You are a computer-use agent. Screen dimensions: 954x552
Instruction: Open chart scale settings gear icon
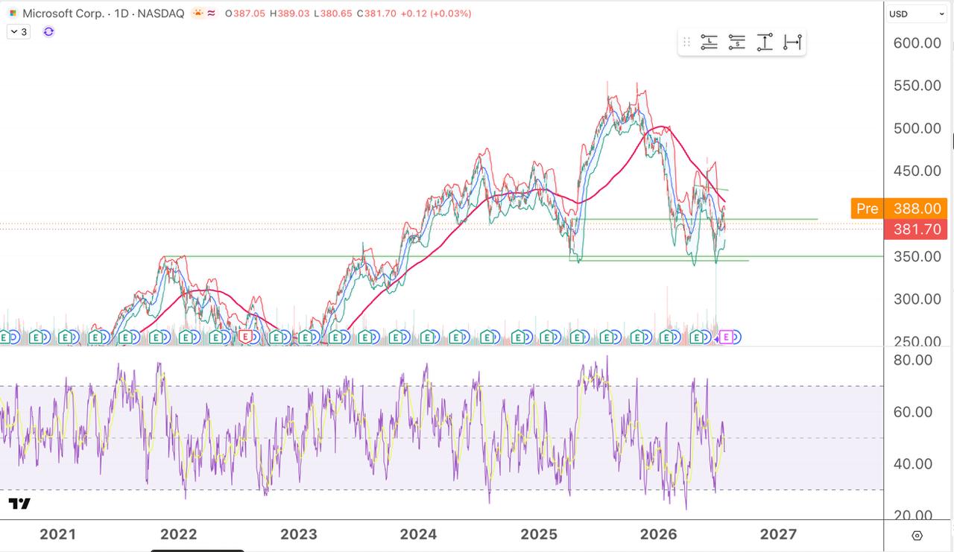click(917, 536)
